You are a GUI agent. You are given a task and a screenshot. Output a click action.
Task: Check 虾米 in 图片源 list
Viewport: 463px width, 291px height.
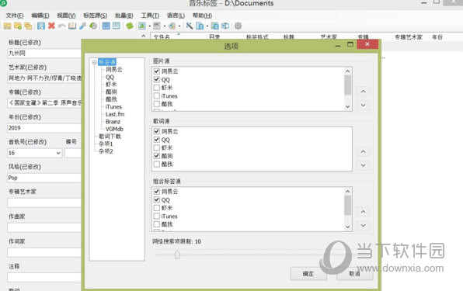point(157,88)
